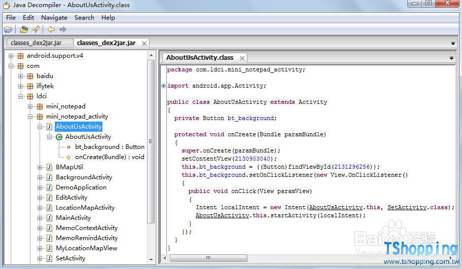Expand the android.support.v4 package
Screen dimensions: 462x269
click(x=11, y=56)
